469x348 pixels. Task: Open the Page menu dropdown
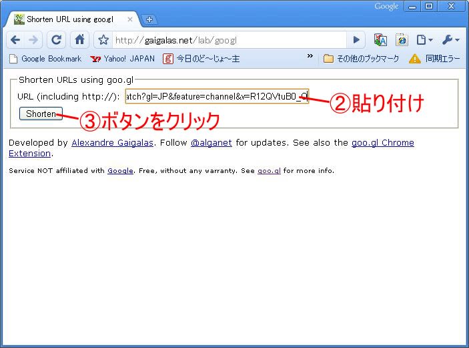coord(424,40)
